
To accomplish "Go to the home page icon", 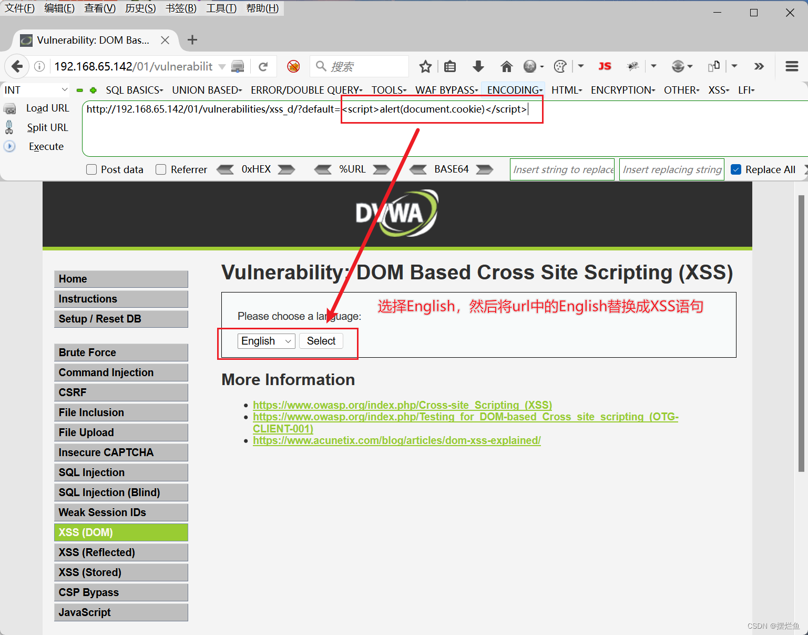I will tap(506, 66).
